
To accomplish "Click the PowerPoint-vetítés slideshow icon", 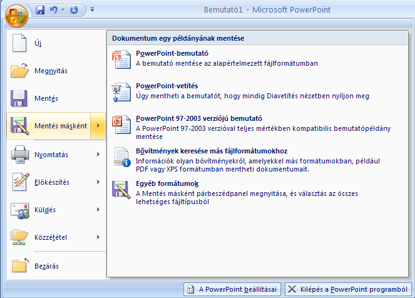I will 121,92.
